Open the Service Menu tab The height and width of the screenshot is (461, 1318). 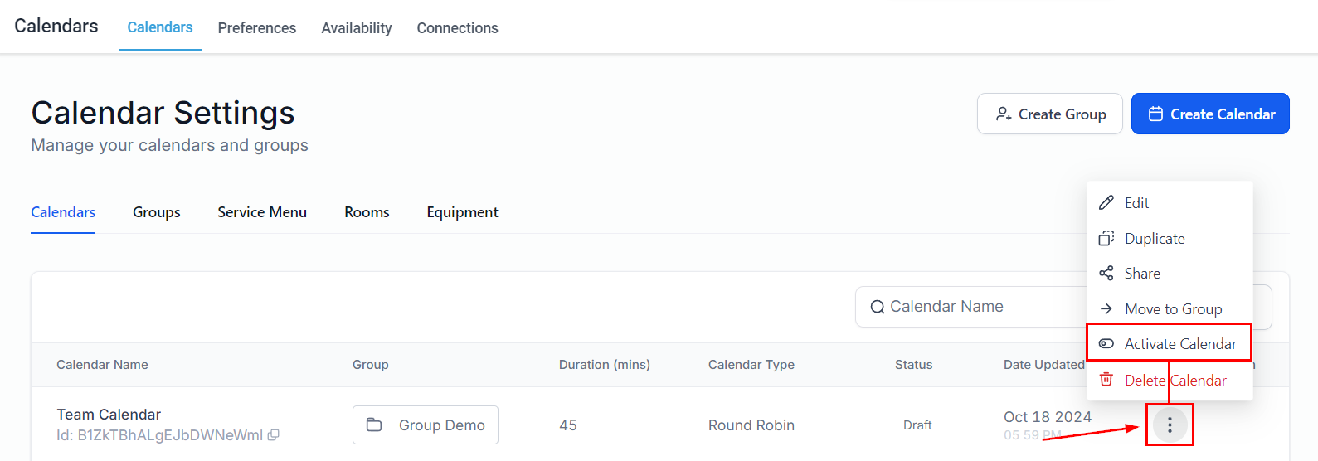click(x=262, y=212)
